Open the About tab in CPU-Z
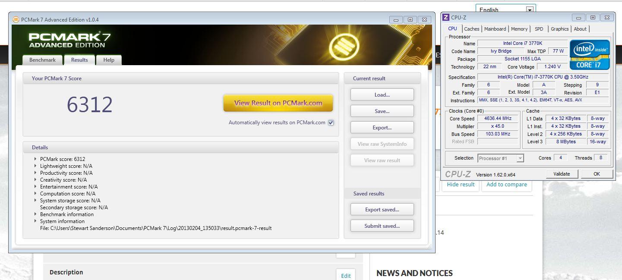Image resolution: width=622 pixels, height=280 pixels. (580, 29)
